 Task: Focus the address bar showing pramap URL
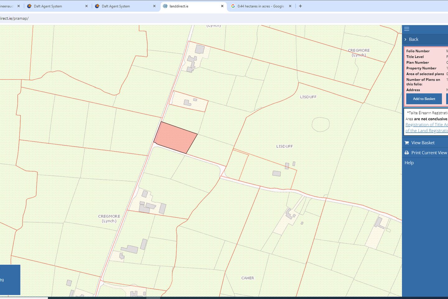pyautogui.click(x=124, y=18)
